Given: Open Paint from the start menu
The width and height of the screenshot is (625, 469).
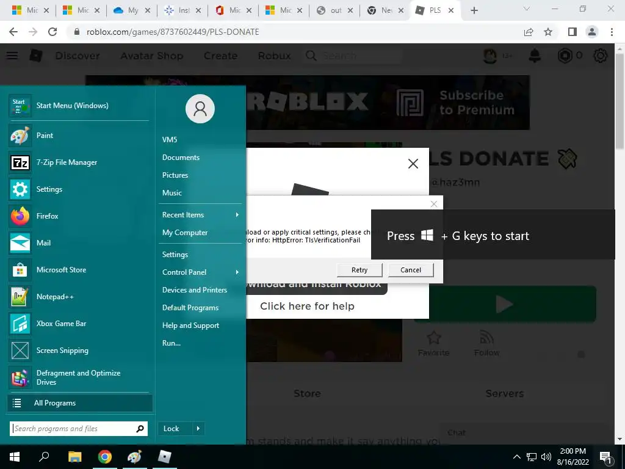Looking at the screenshot, I should coord(79,136).
